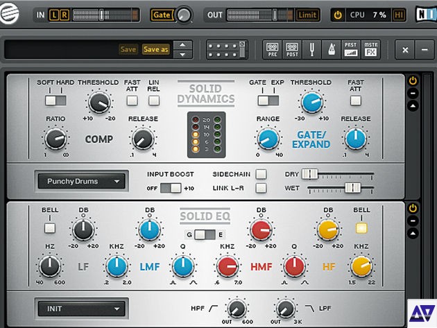Disable the HF BELL lit checkbox
This screenshot has width=437, height=328.
(x=361, y=228)
